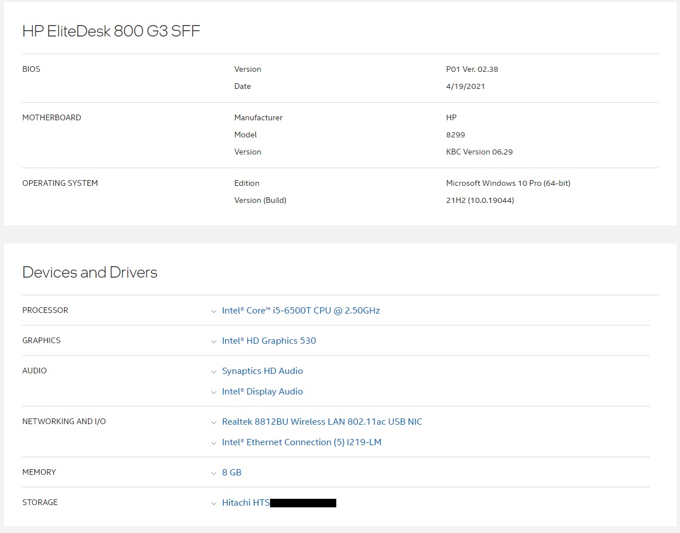Select the Version (Build) field label

[x=260, y=201]
